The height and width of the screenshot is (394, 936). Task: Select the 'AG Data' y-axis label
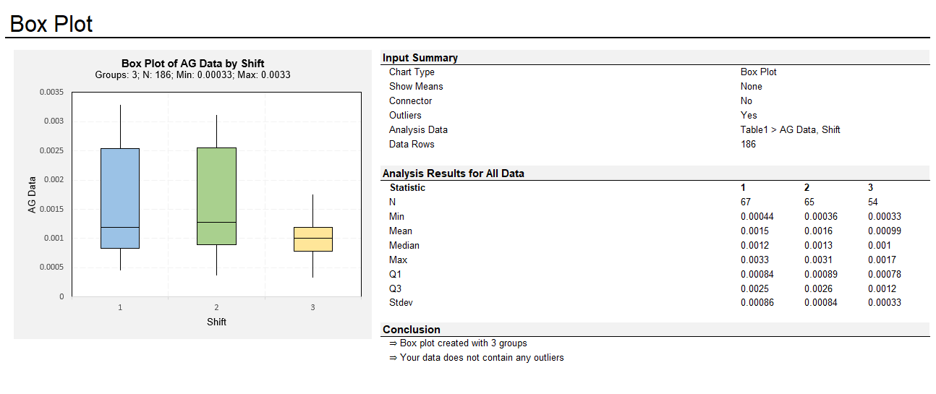[32, 195]
